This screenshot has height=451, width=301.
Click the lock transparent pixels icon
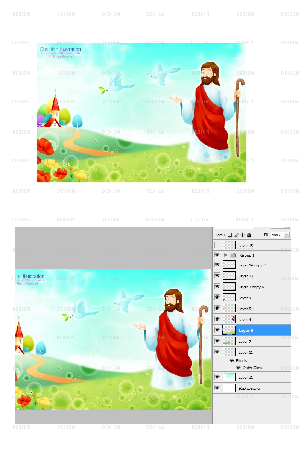point(230,235)
